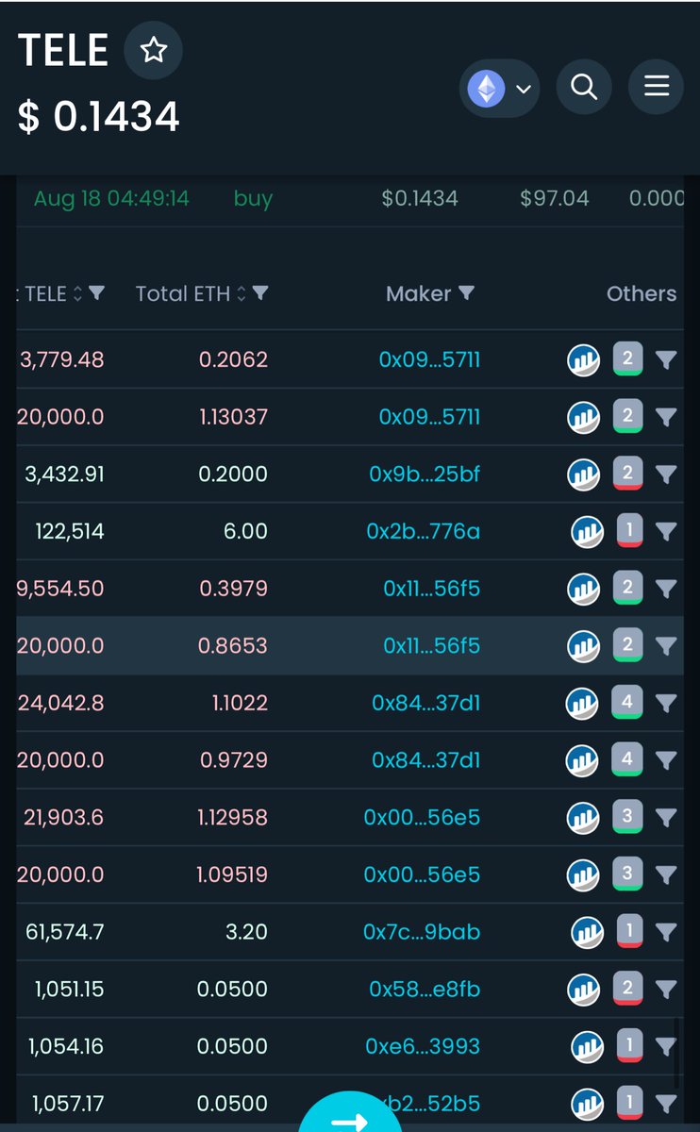This screenshot has height=1132, width=700.
Task: Open wallet chart icon in the 0.3979 ETH row
Action: coord(583,589)
